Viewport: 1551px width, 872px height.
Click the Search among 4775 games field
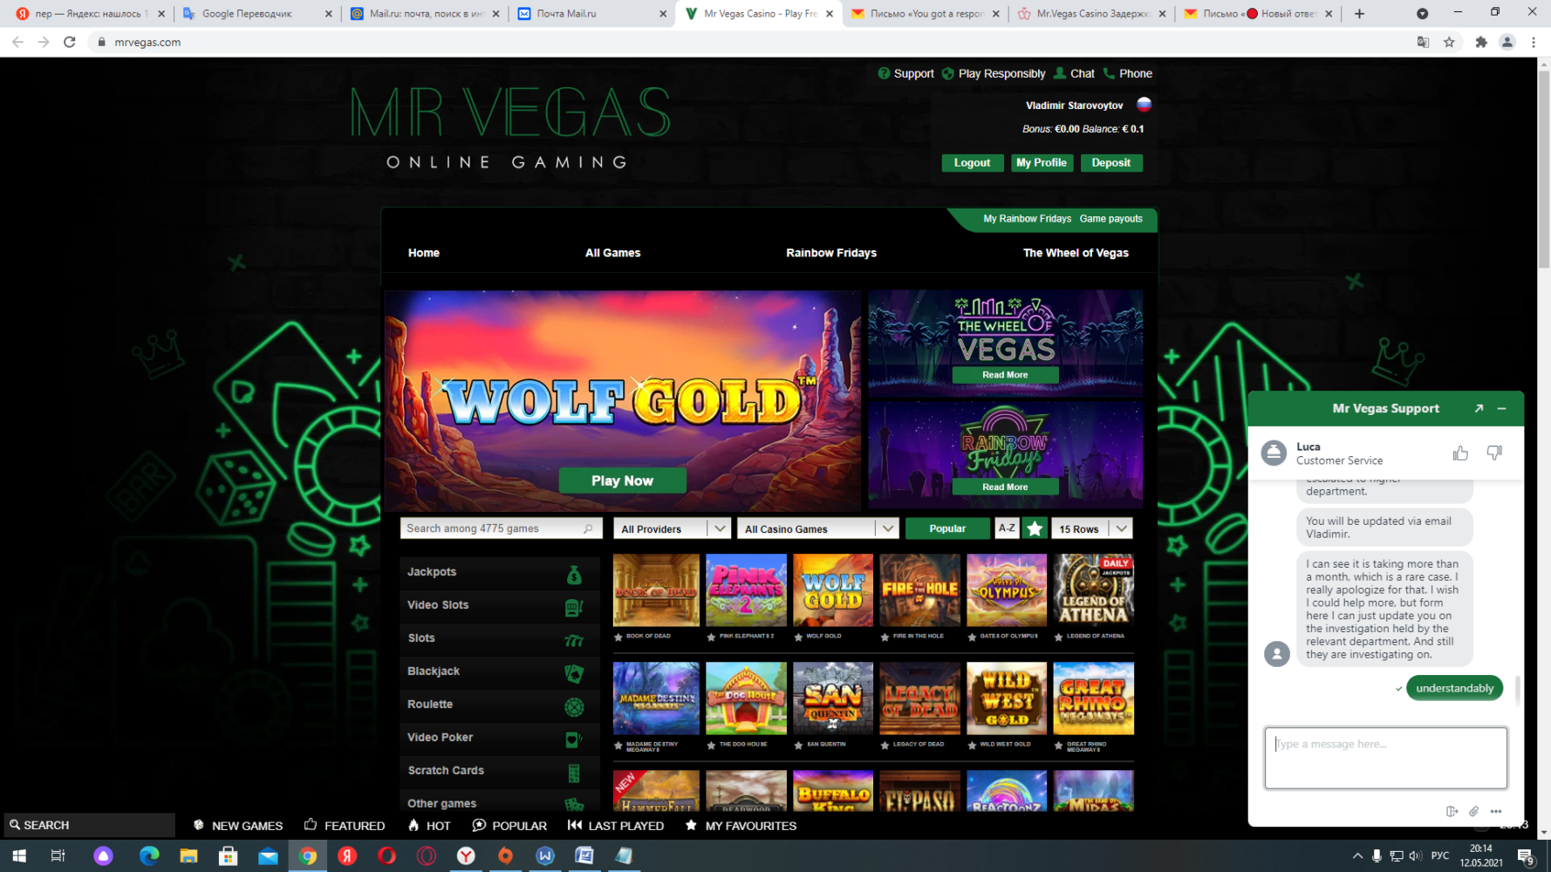(501, 528)
